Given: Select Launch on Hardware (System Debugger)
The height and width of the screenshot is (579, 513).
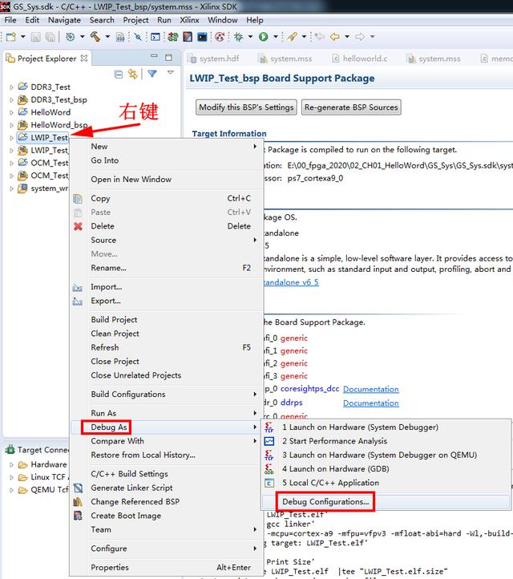Looking at the screenshot, I should click(x=386, y=427).
